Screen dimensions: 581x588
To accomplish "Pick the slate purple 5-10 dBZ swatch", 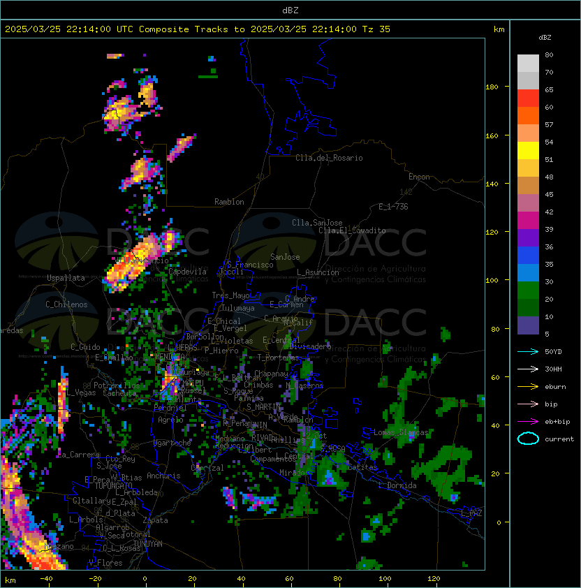I will pyautogui.click(x=528, y=325).
